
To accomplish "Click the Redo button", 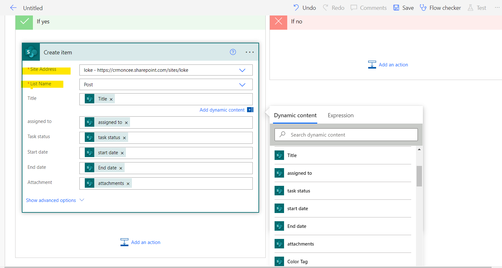I will (x=333, y=8).
